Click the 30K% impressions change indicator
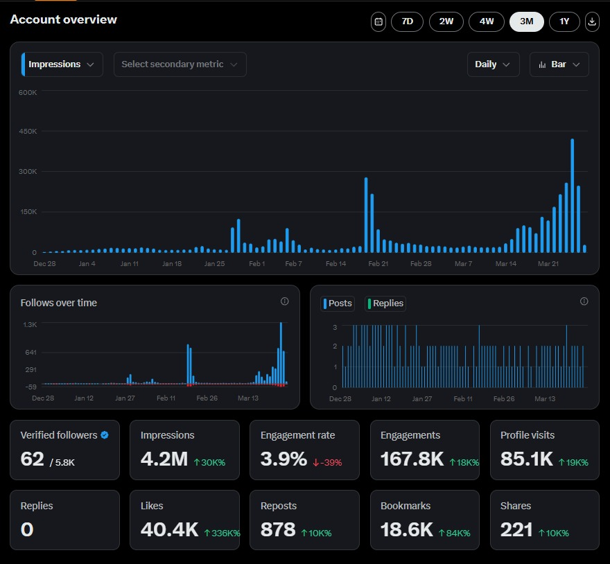This screenshot has height=564, width=610. pos(209,462)
